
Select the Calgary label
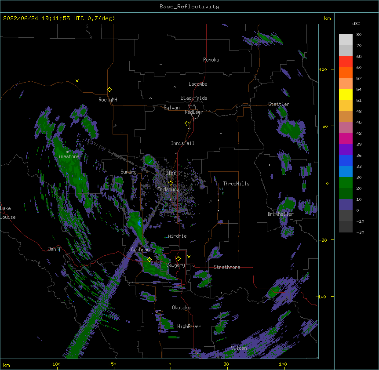[176, 265]
